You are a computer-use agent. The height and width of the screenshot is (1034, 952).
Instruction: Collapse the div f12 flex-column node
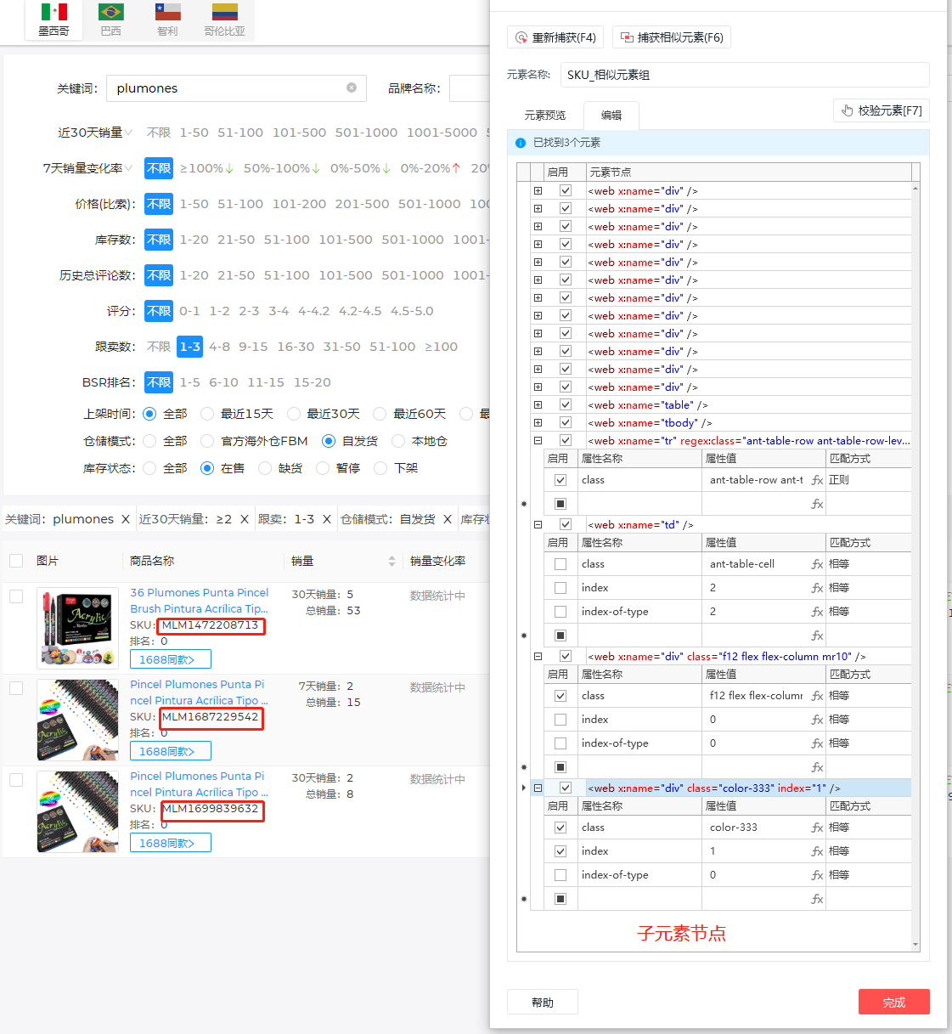538,657
